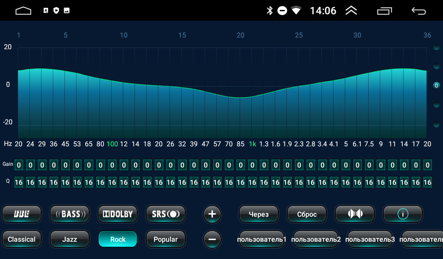The height and width of the screenshot is (259, 443).
Task: Click the Сброс reset button
Action: 307,214
